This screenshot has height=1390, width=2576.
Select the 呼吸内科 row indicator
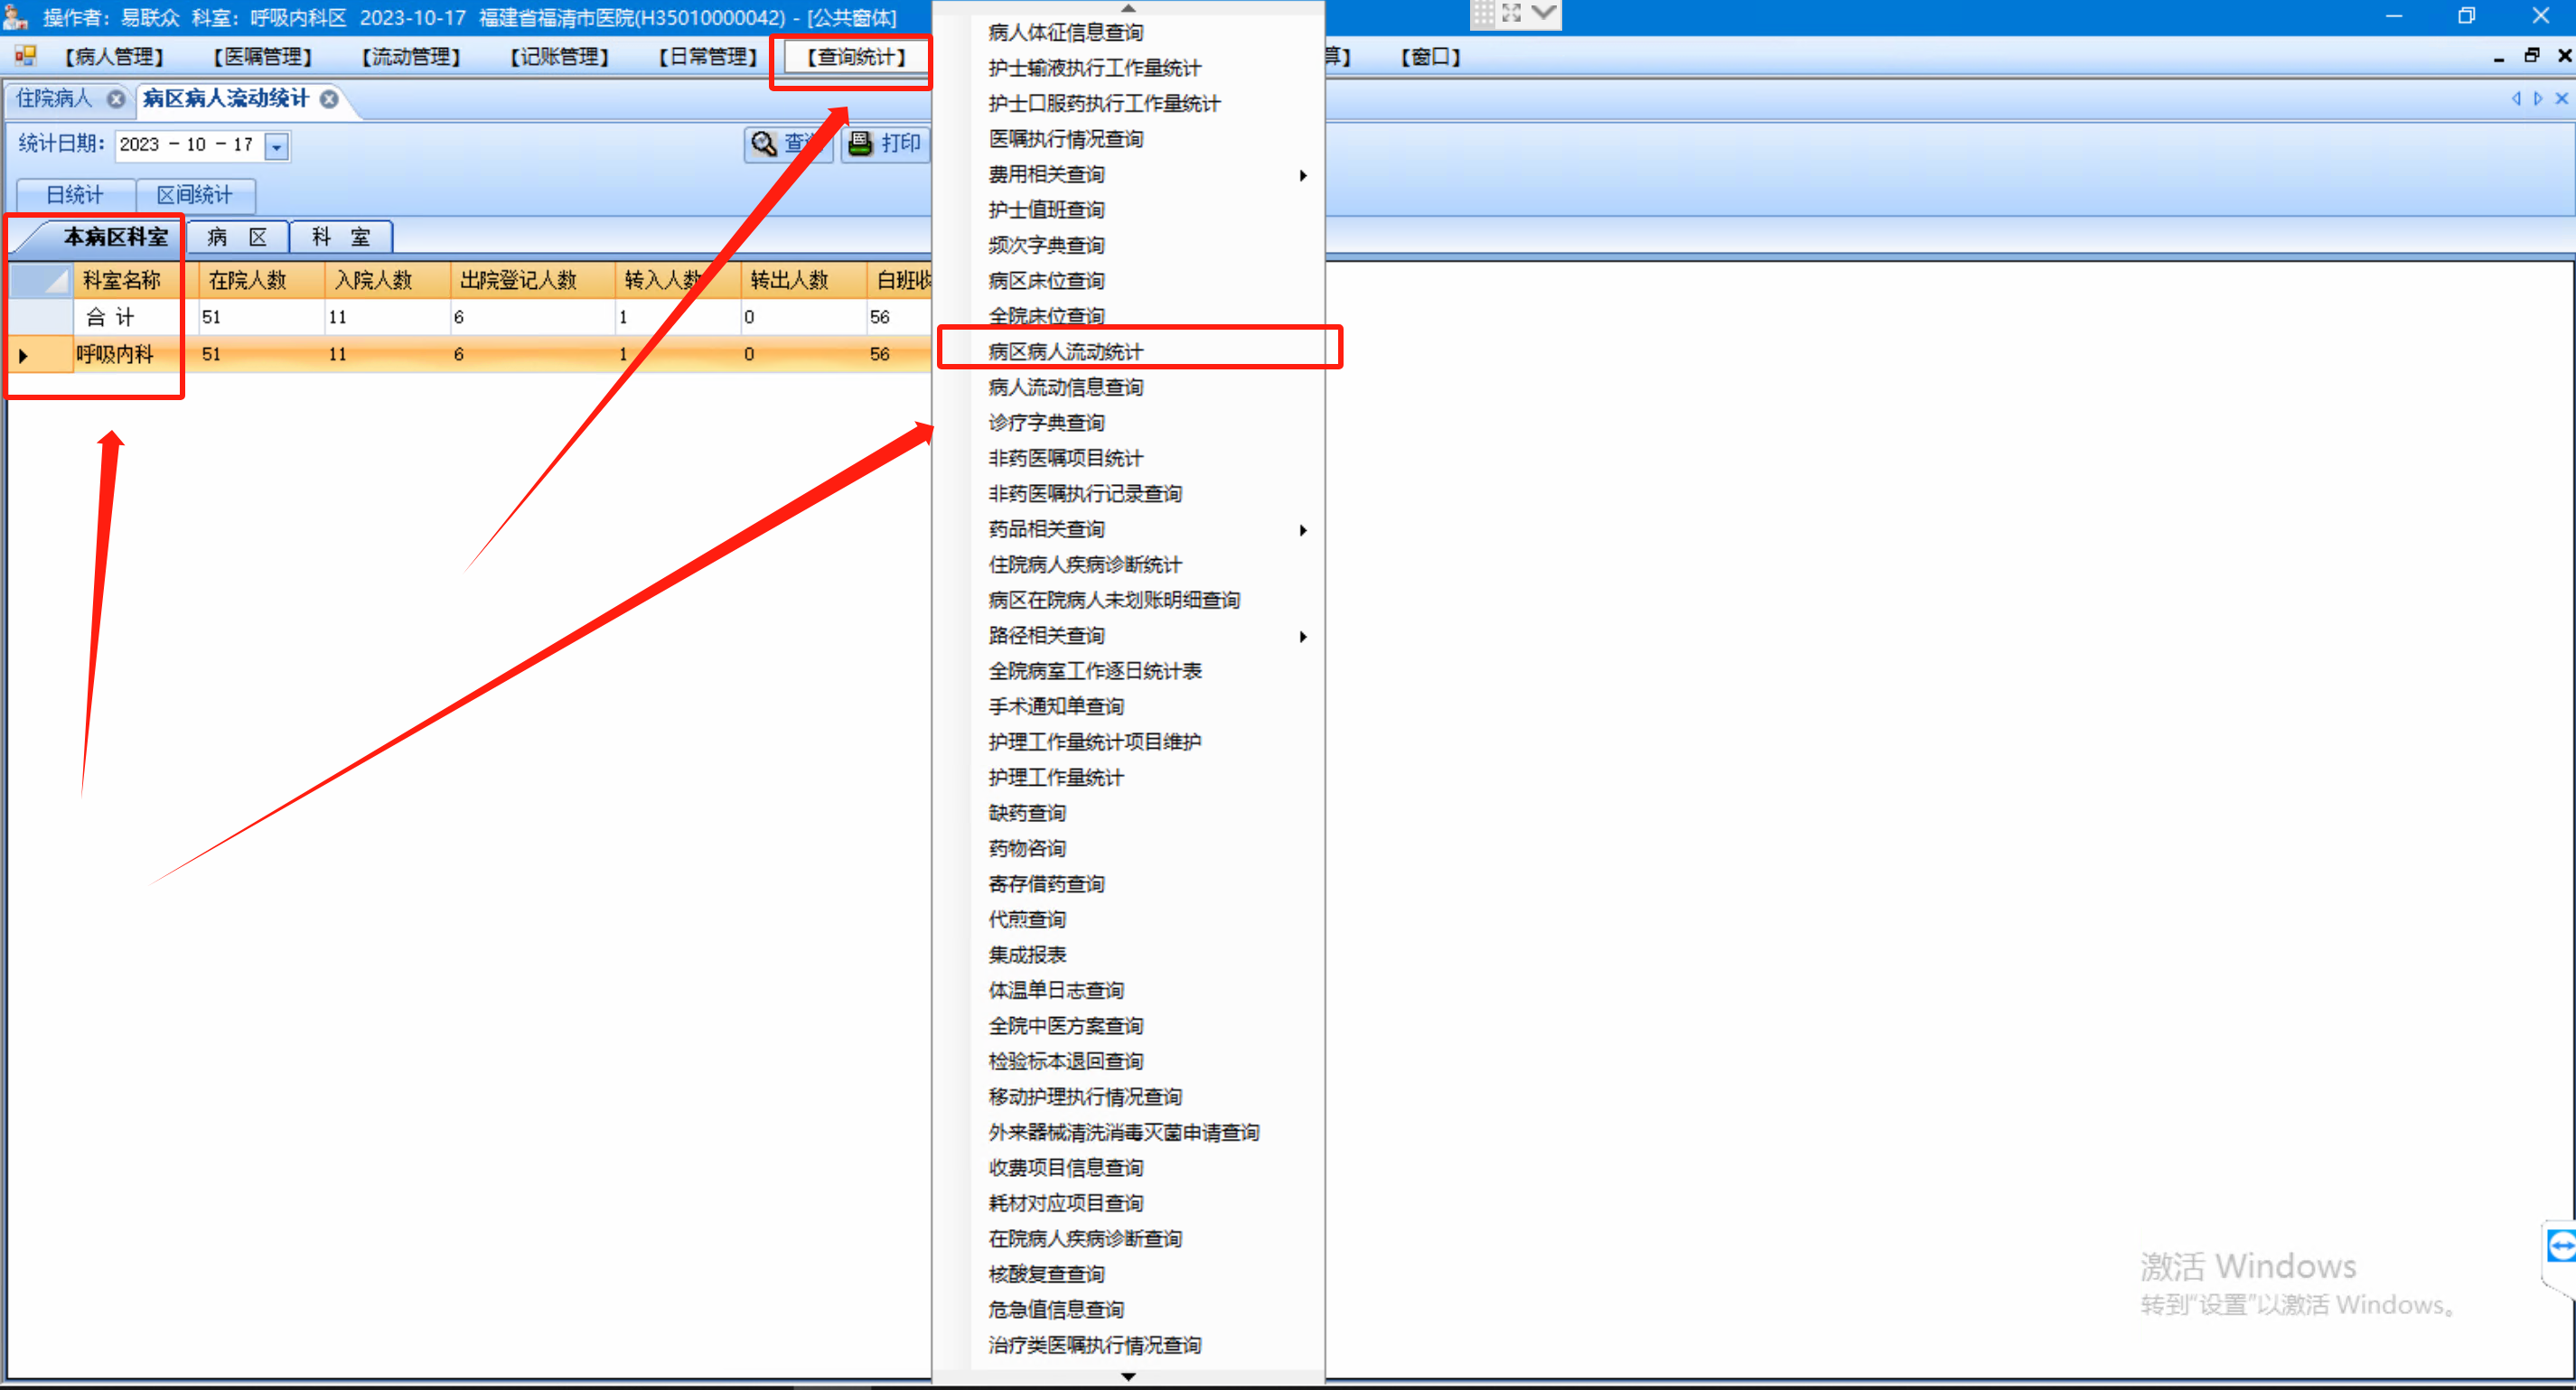point(24,355)
